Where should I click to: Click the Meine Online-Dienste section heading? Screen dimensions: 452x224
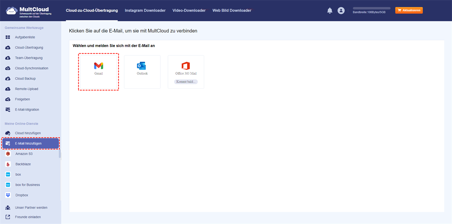coord(21,124)
